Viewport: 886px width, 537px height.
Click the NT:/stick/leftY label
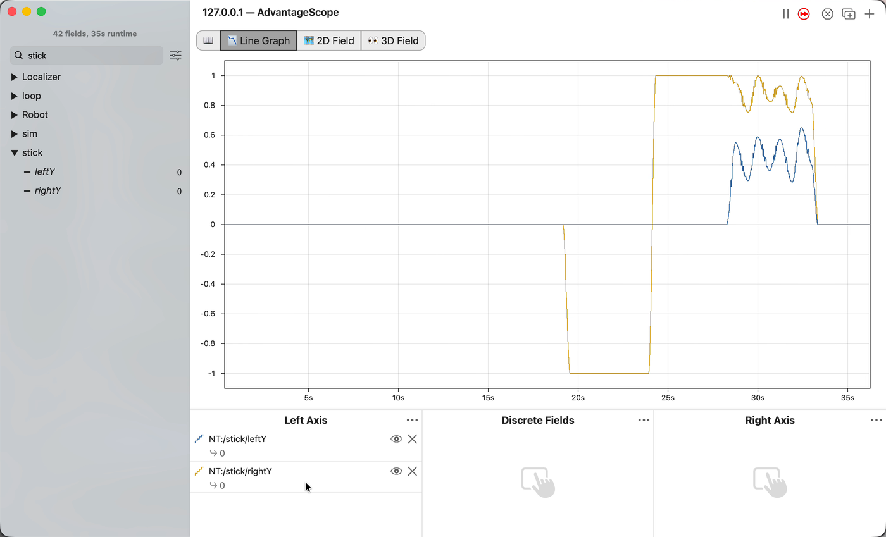237,439
